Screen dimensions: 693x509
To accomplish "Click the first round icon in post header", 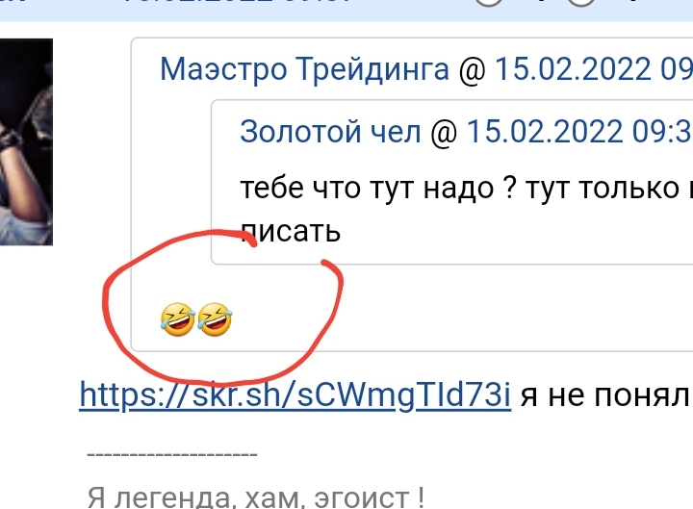I will pyautogui.click(x=488, y=1).
